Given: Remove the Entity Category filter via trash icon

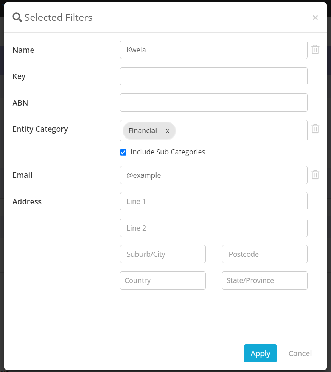Looking at the screenshot, I should pos(315,129).
